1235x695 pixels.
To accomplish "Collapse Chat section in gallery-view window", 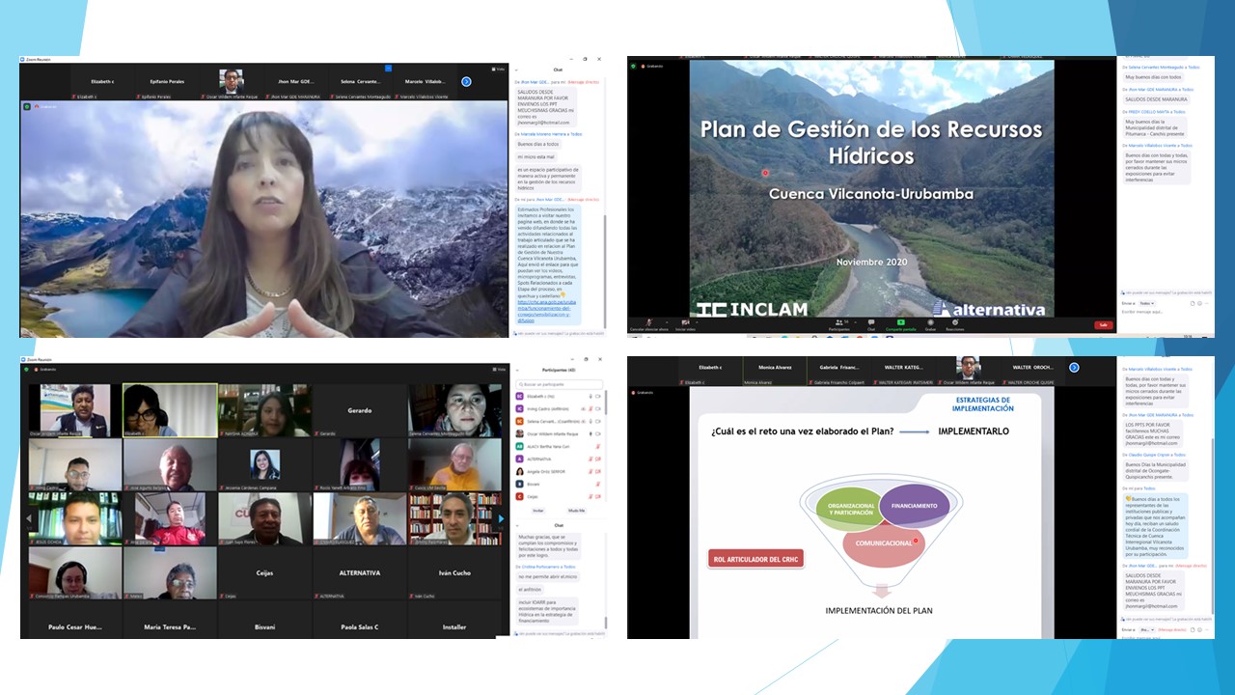I will [x=518, y=525].
